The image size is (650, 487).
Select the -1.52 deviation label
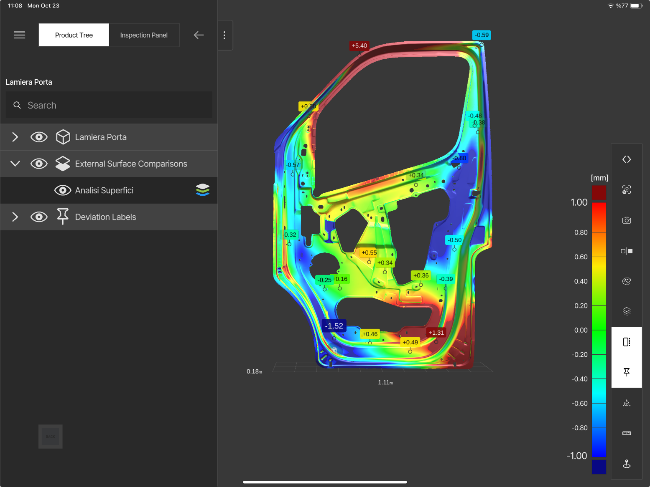coord(334,326)
